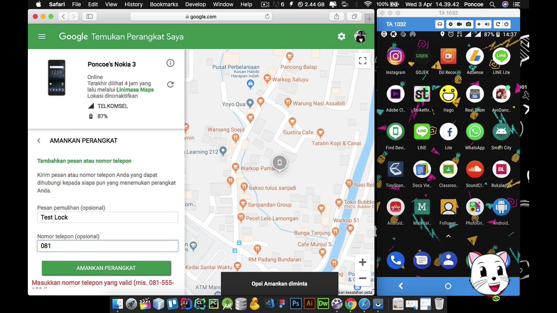
Task: Open the Edit menu
Action: coord(93,4)
